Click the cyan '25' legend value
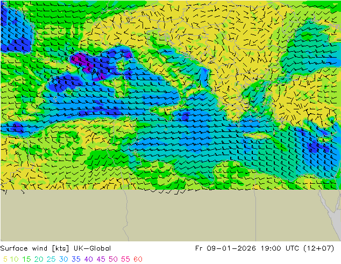The width and height of the screenshot is (341, 264). pos(51,259)
